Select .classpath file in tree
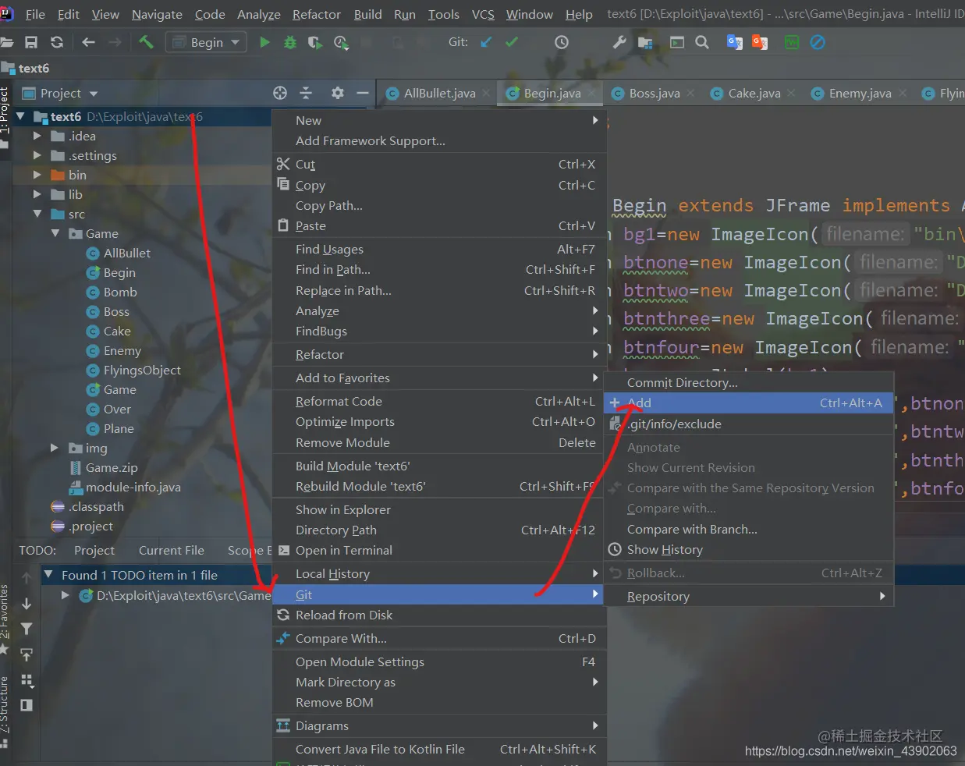 tap(96, 506)
